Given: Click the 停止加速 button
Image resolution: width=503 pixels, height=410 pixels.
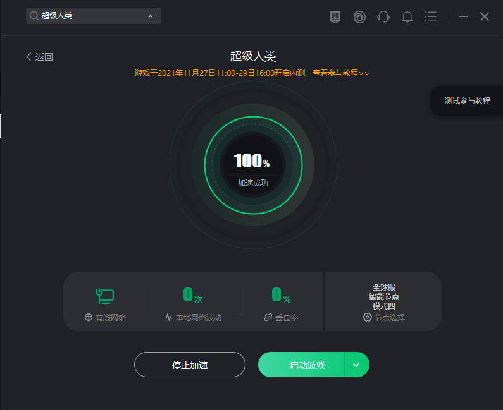Looking at the screenshot, I should [190, 365].
